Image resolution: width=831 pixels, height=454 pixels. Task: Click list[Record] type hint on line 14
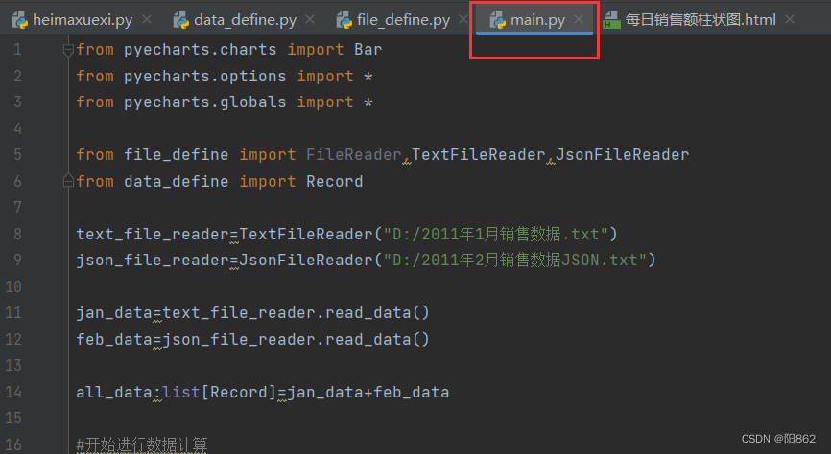click(x=220, y=392)
